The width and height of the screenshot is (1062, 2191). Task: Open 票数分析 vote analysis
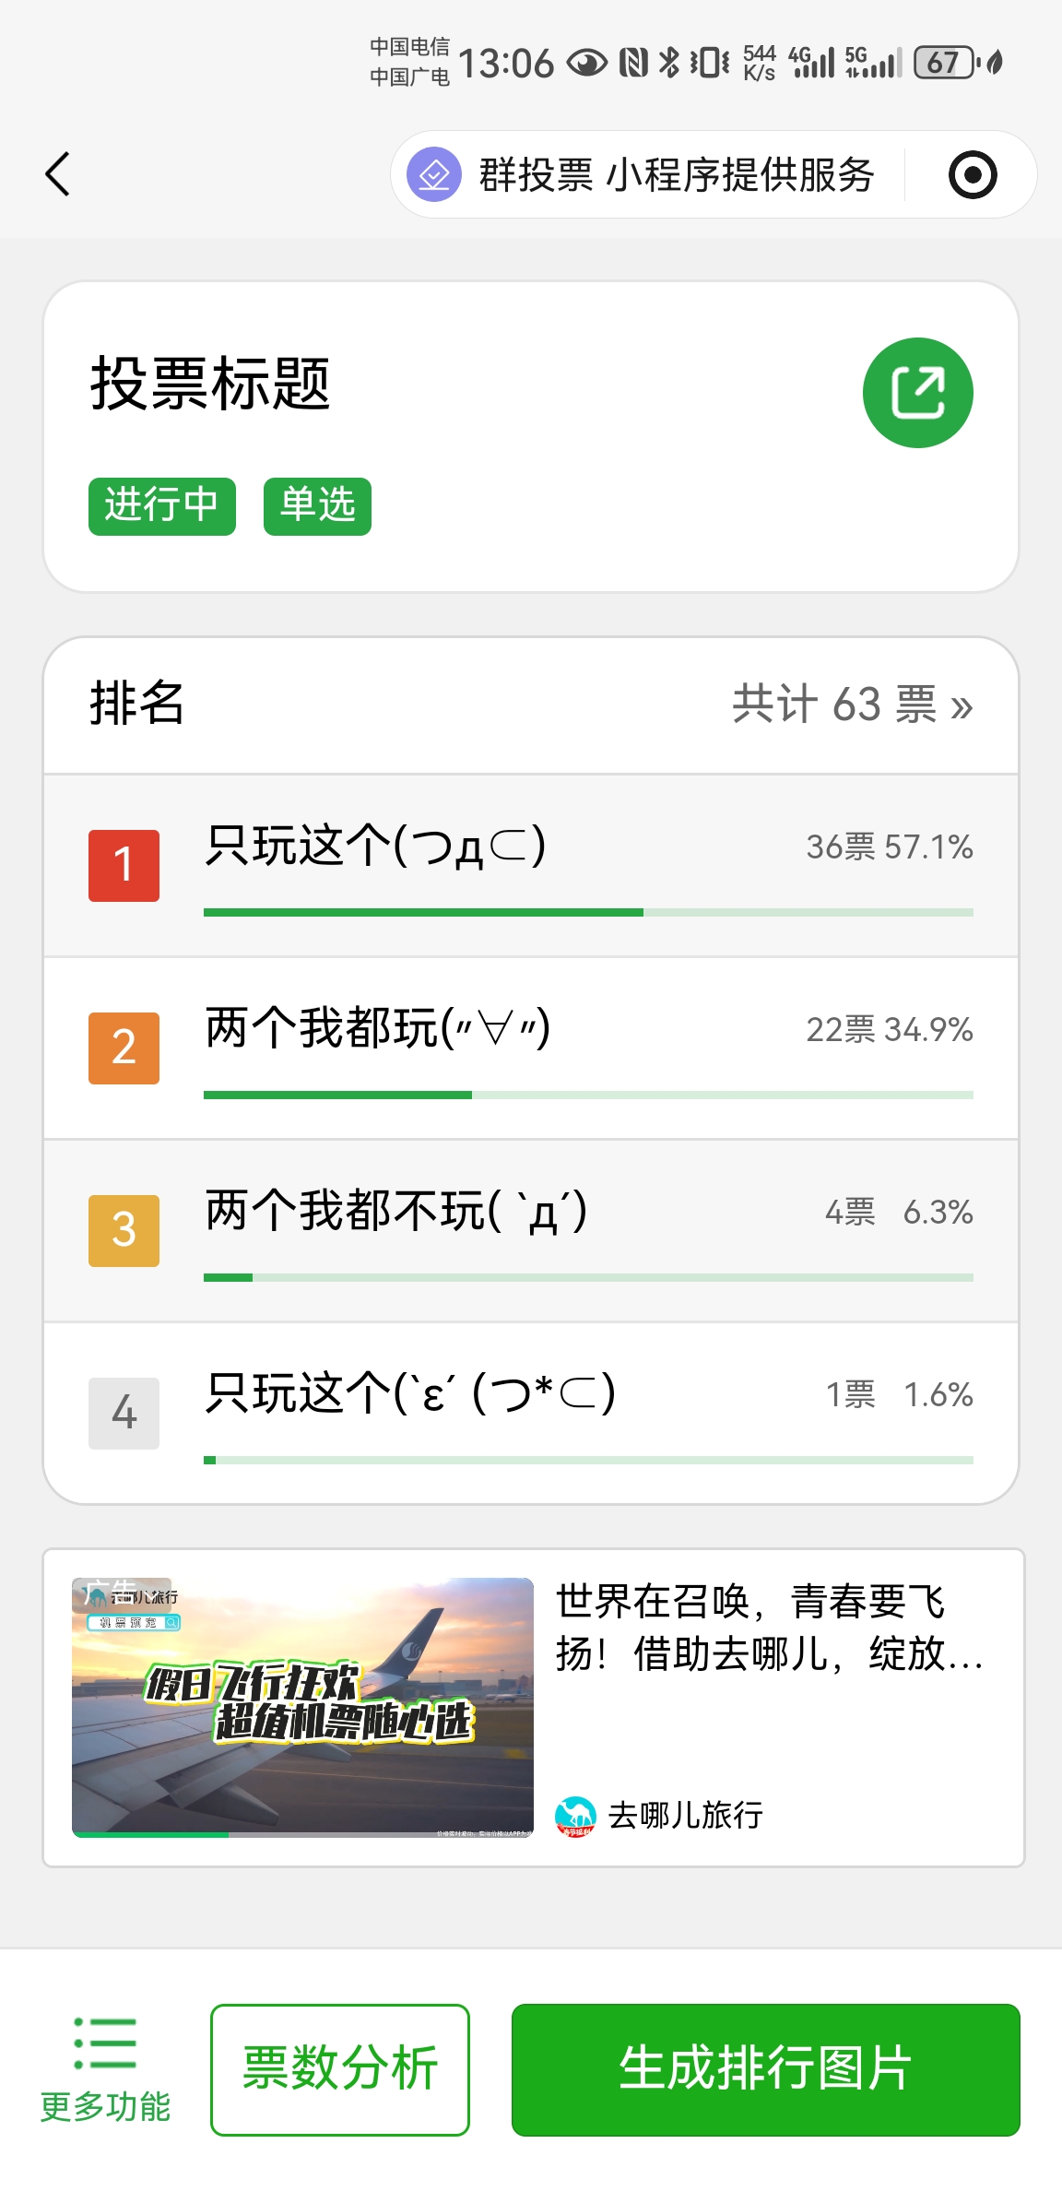[x=339, y=2069]
